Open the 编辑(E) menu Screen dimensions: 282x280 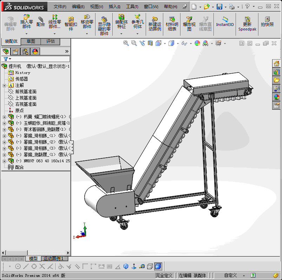pos(78,7)
